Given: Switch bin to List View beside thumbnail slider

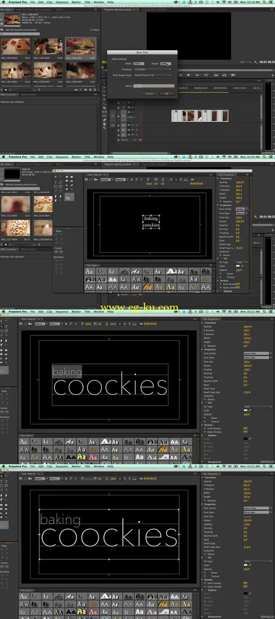Looking at the screenshot, I should pos(2,90).
